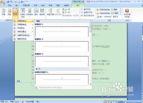The width and height of the screenshot is (143, 103).
Task: Click the stepper arrows of 1.5 厘米 field
Action: pyautogui.click(x=120, y=9)
